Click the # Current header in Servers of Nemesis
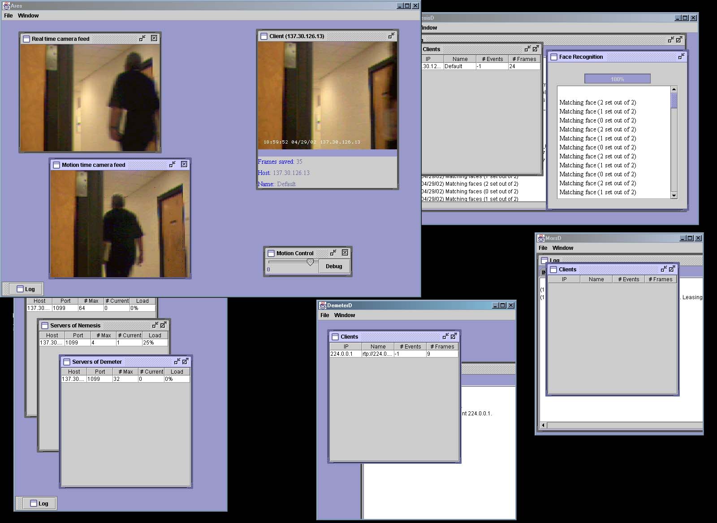Screen dimensions: 717x523 pyautogui.click(x=129, y=336)
